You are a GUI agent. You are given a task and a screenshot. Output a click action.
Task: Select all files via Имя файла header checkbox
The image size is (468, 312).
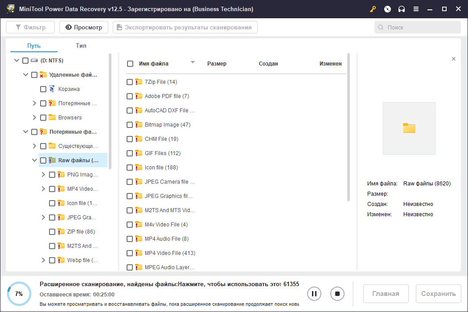(x=130, y=64)
